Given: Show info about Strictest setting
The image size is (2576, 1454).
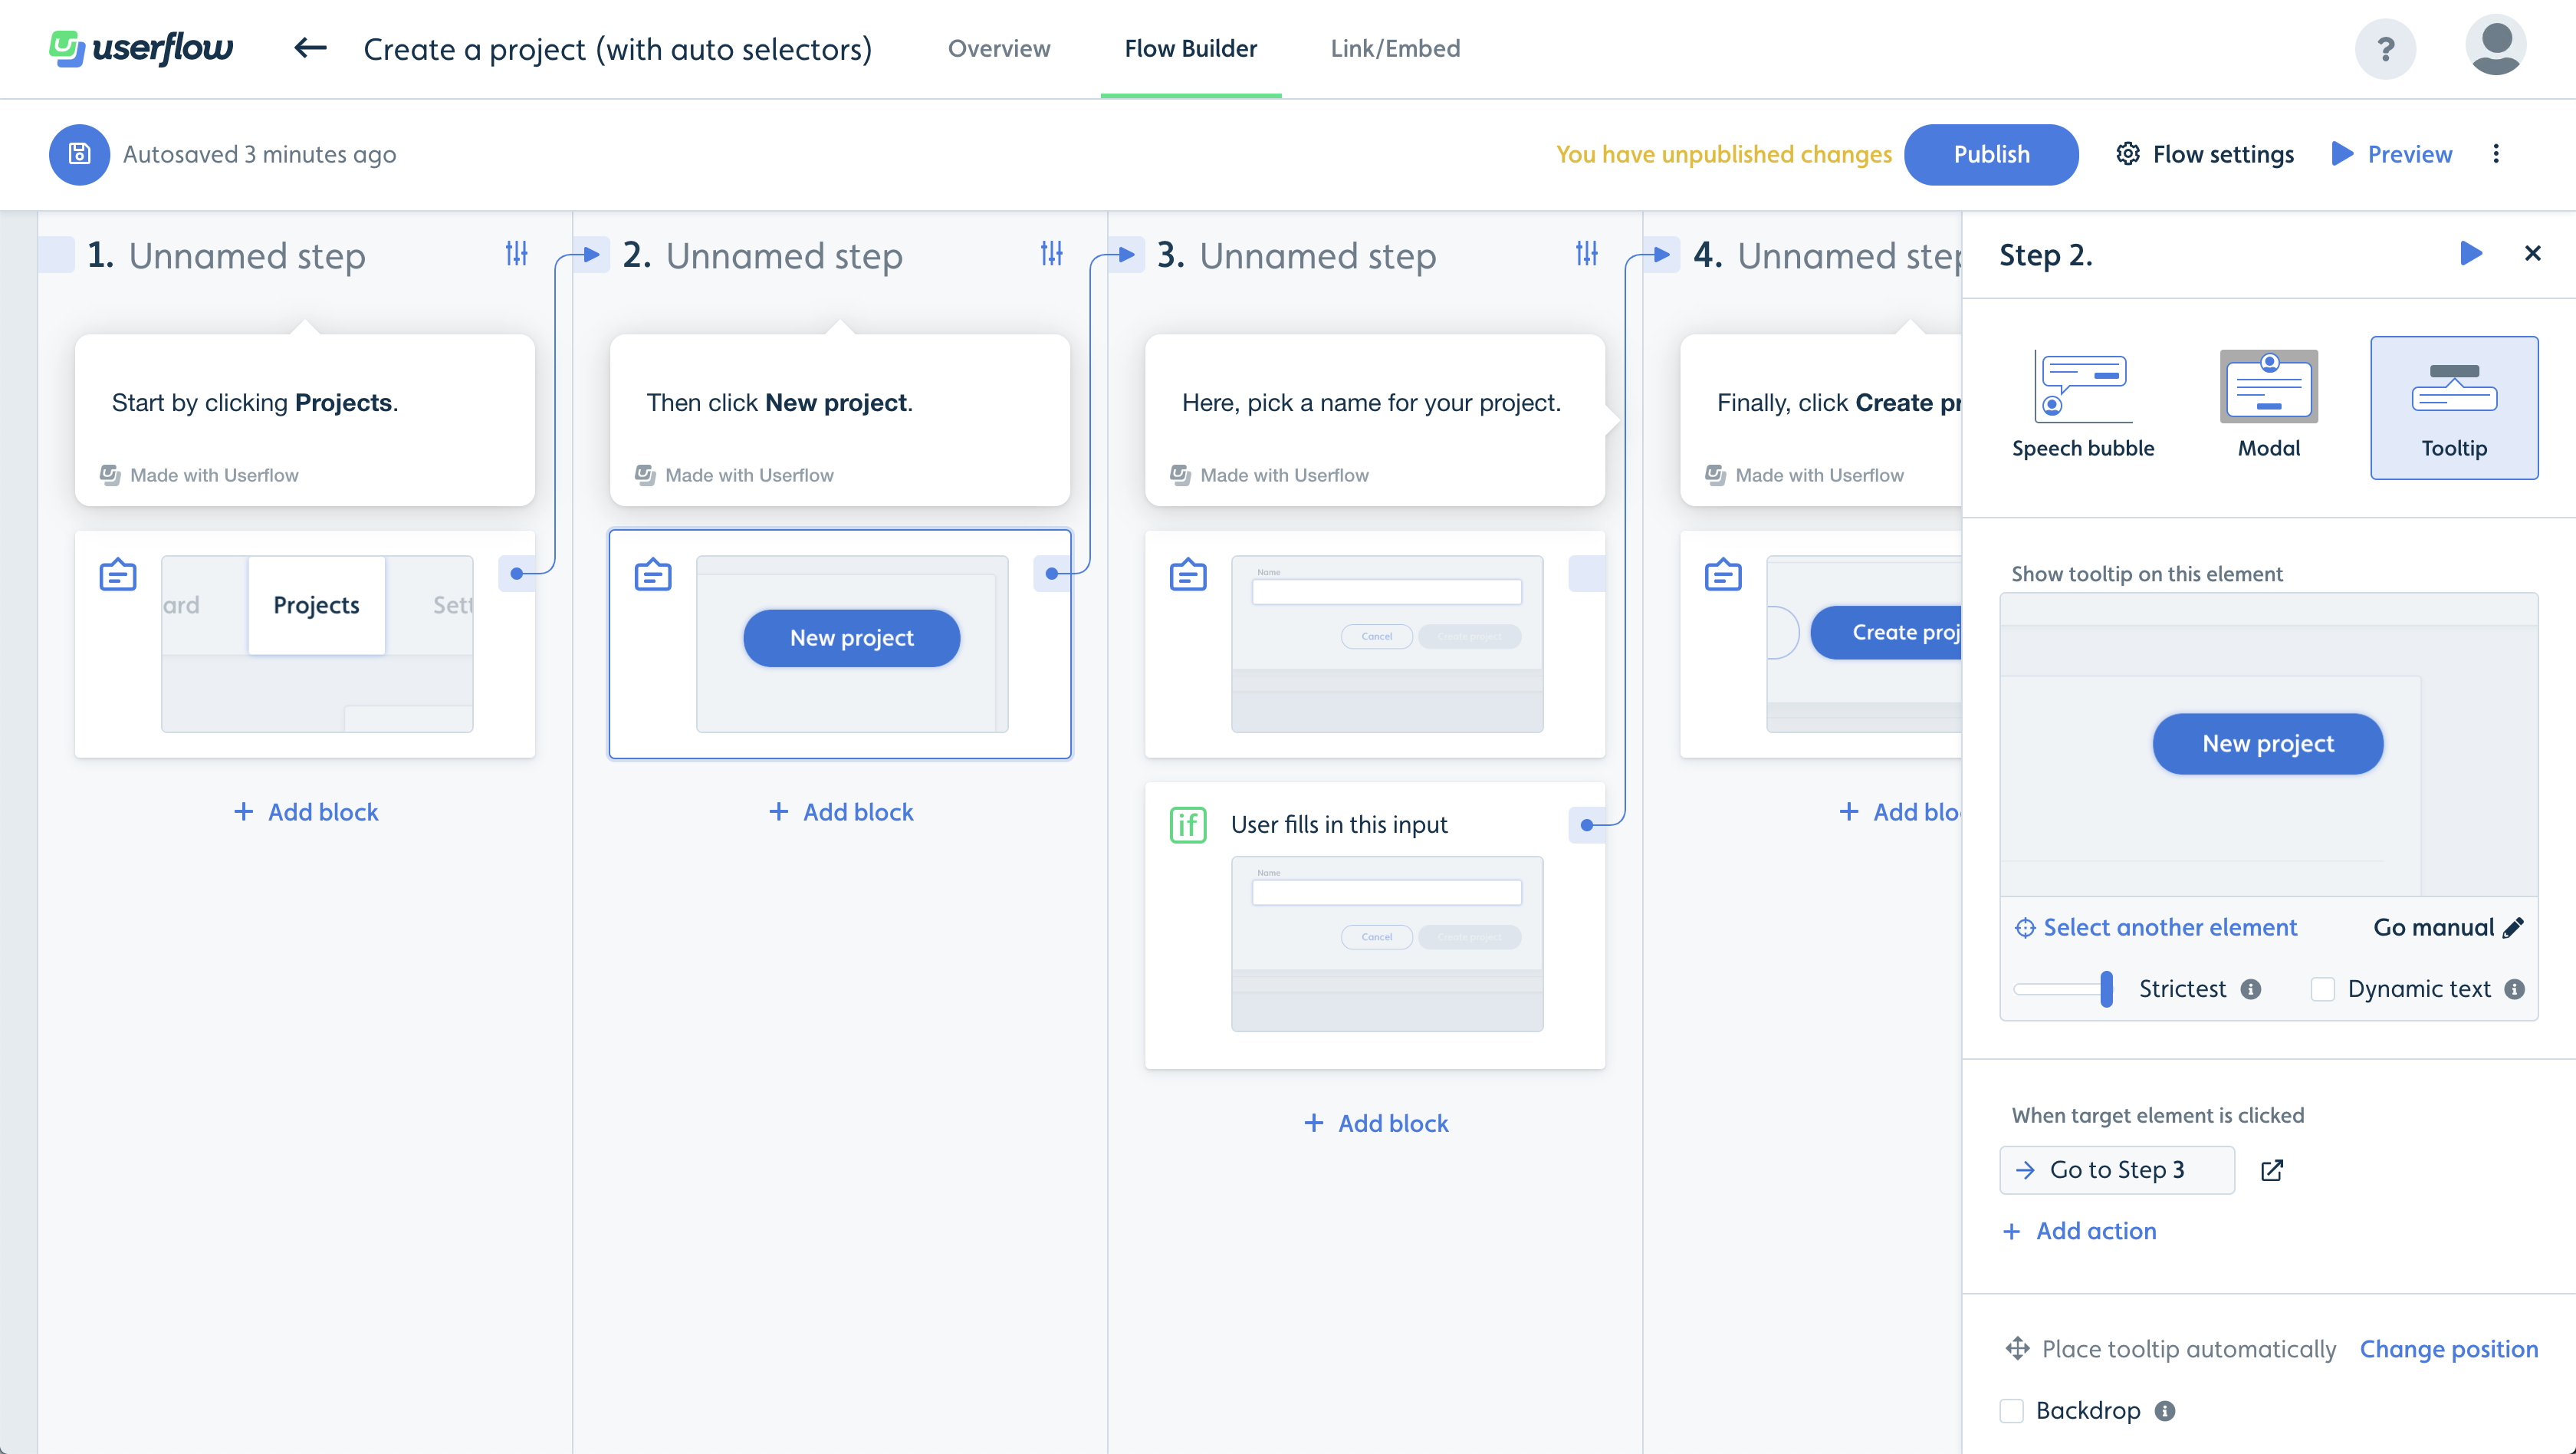Looking at the screenshot, I should [2250, 989].
